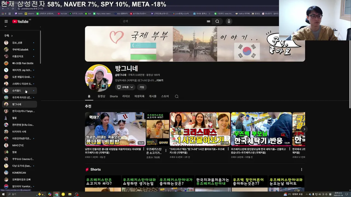Open the Shorts shelf more options menu
The height and width of the screenshot is (197, 351).
(x=302, y=170)
